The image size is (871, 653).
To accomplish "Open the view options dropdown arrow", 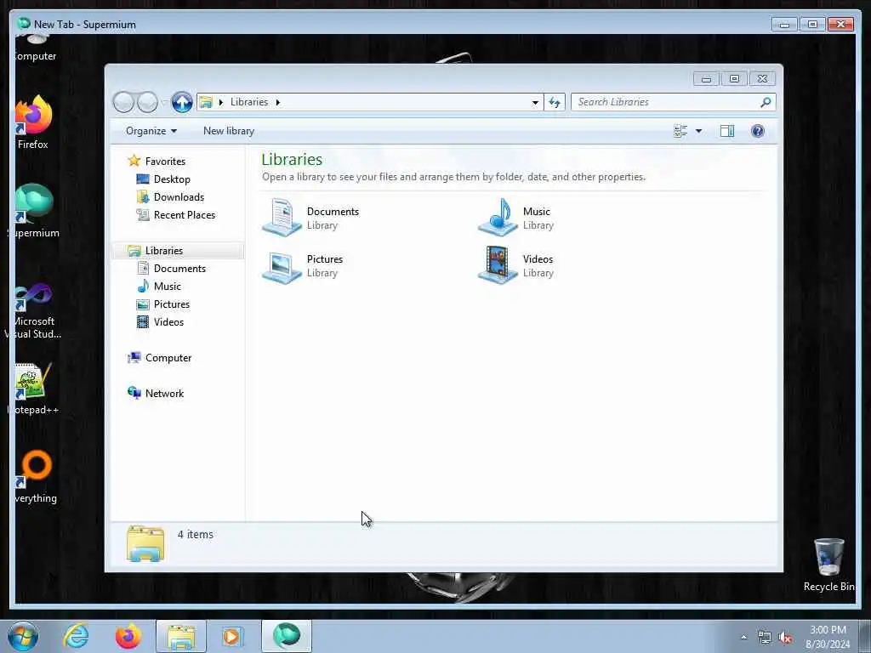I will [x=699, y=131].
